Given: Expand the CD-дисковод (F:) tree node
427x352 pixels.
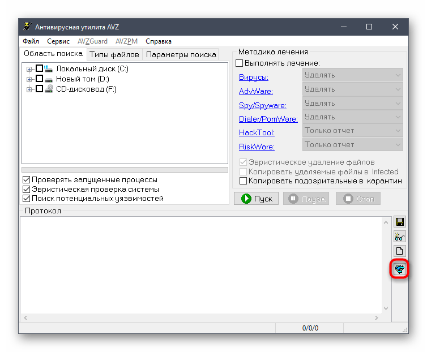Looking at the screenshot, I should 29,89.
